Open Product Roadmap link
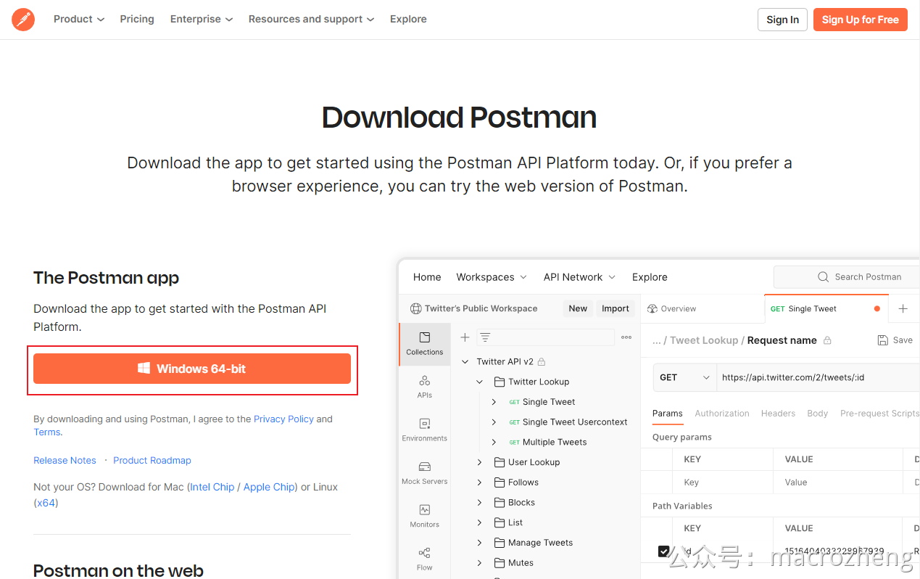 coord(152,460)
